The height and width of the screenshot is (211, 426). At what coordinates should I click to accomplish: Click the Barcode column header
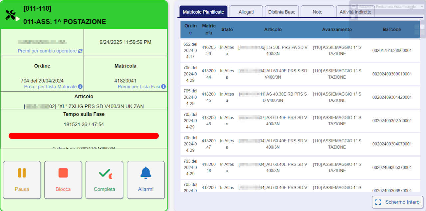(x=392, y=29)
